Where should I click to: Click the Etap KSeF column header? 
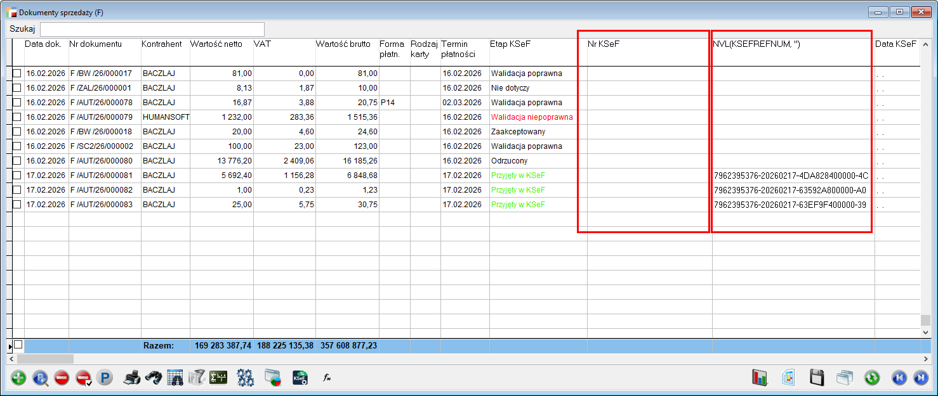click(509, 44)
